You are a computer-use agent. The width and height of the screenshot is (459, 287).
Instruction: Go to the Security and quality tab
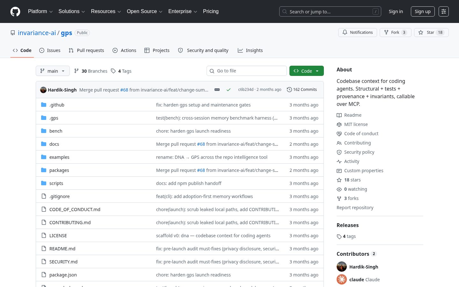[203, 50]
